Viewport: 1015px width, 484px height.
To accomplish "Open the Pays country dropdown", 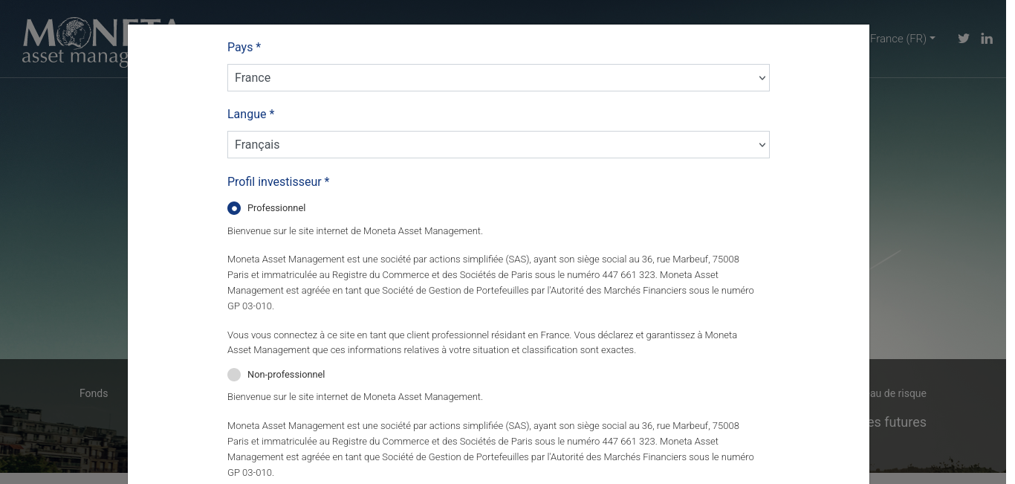I will pos(499,78).
